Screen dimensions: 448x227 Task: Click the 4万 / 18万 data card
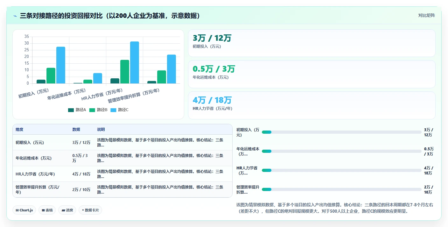click(x=311, y=105)
